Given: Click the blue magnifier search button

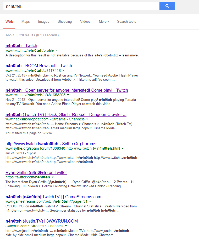Looking at the screenshot, I should pos(167,6).
